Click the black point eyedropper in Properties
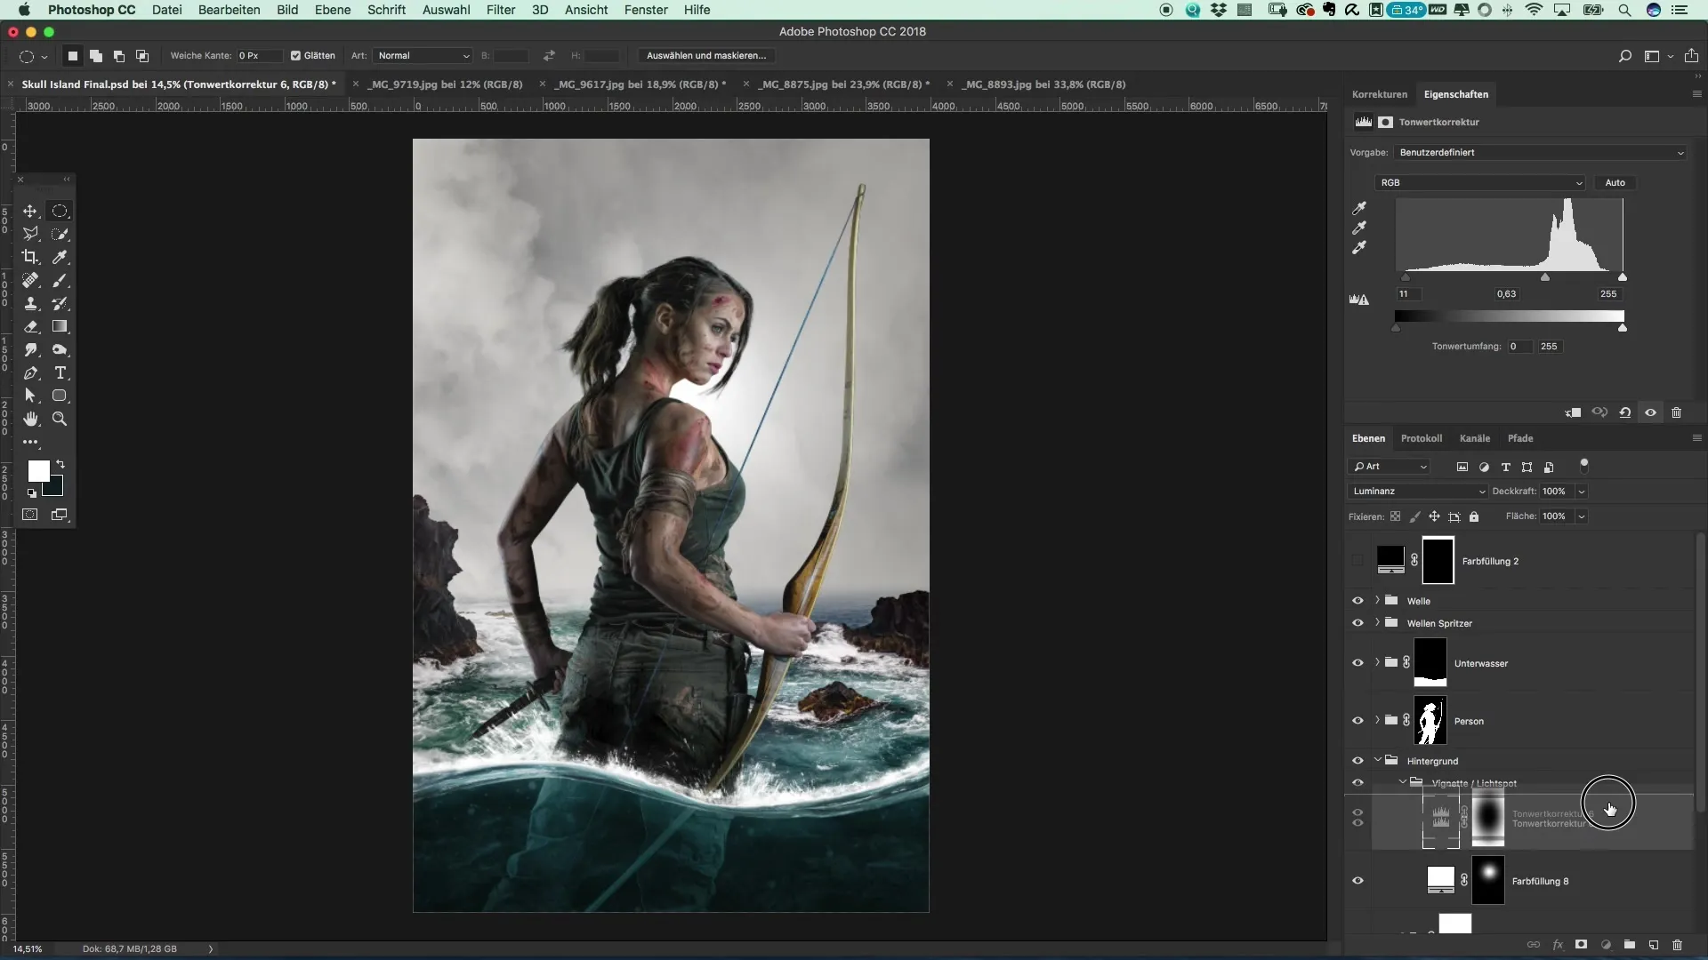 point(1359,208)
